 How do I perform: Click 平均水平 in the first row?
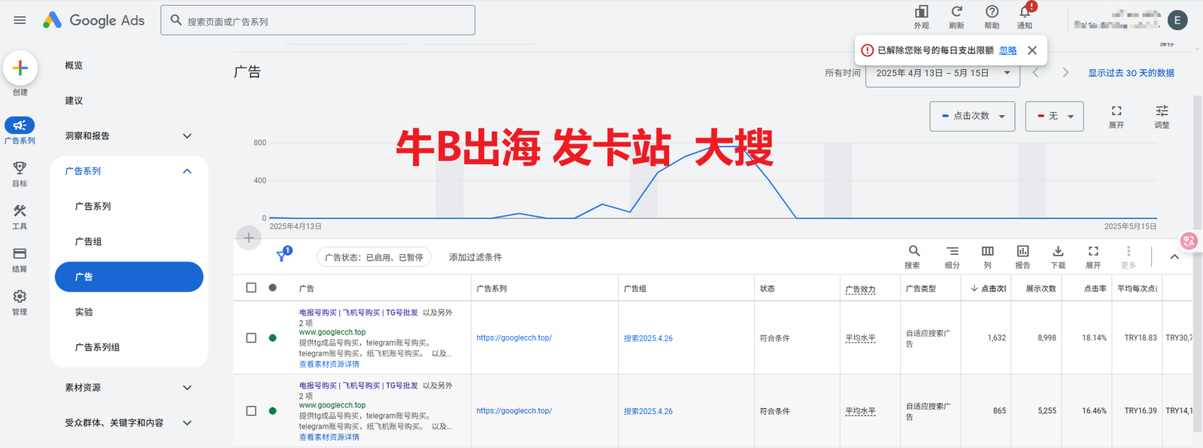(860, 338)
